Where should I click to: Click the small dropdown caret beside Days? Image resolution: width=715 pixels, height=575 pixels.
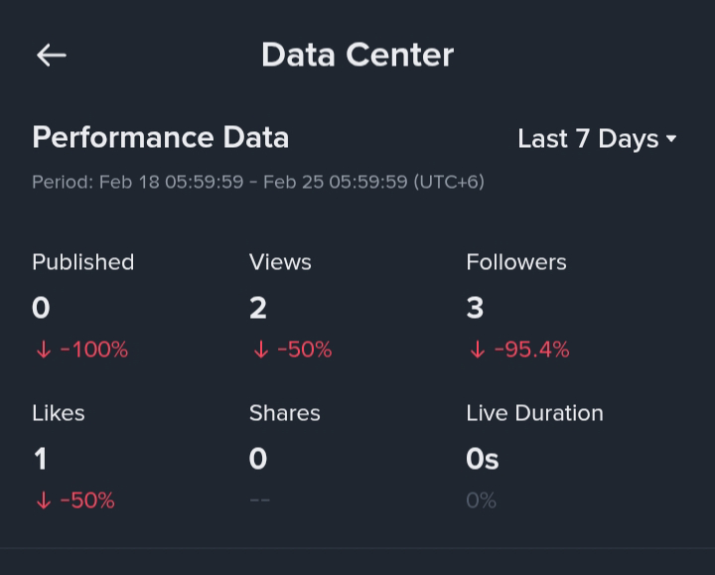[671, 139]
